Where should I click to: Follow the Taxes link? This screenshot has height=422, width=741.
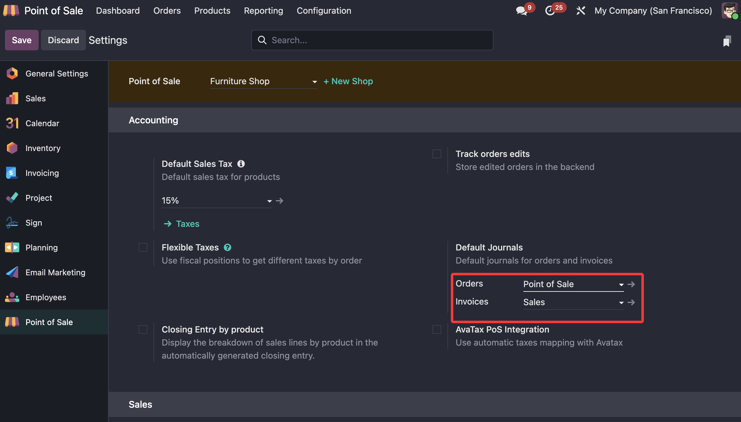point(182,224)
